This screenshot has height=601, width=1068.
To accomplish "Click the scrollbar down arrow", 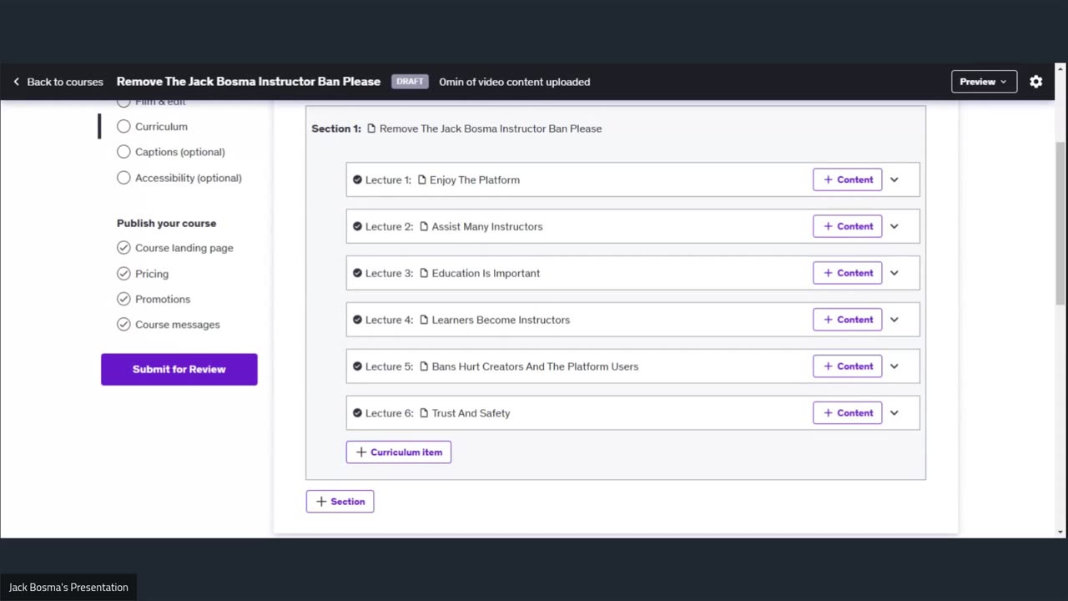I will click(x=1060, y=532).
